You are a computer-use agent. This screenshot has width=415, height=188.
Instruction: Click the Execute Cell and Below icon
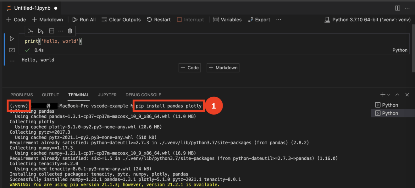pos(41,31)
